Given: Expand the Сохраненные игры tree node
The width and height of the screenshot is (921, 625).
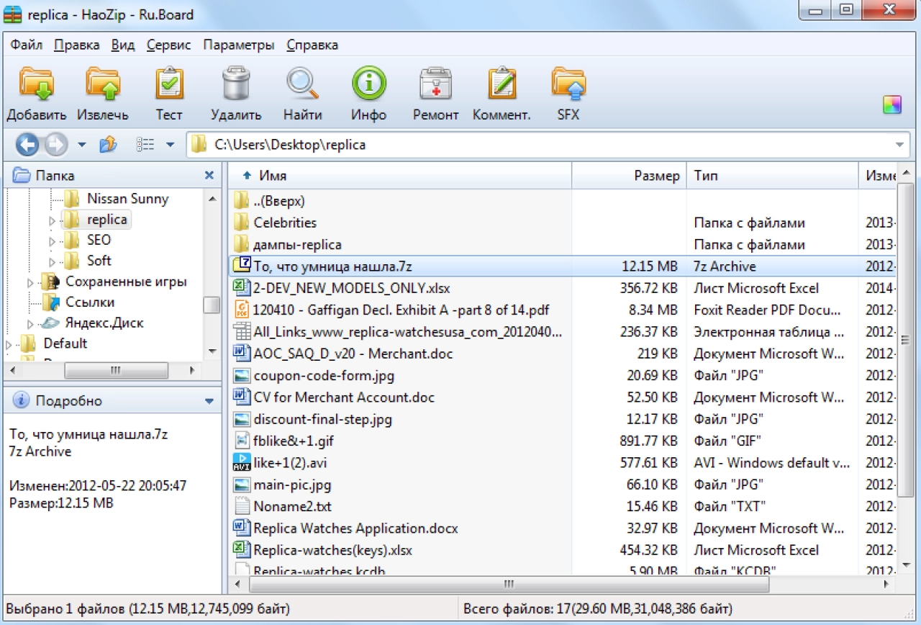Looking at the screenshot, I should pos(30,282).
